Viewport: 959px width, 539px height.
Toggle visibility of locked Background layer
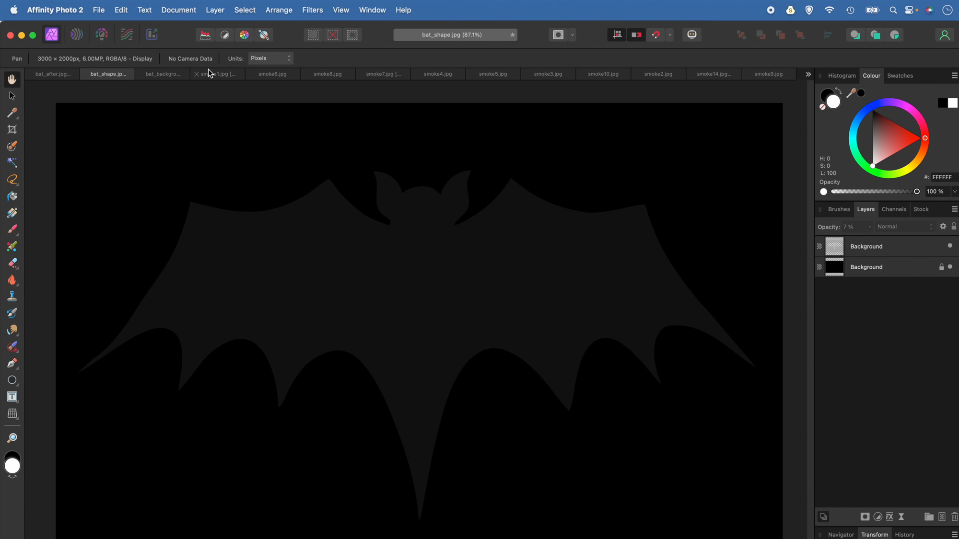(x=950, y=267)
